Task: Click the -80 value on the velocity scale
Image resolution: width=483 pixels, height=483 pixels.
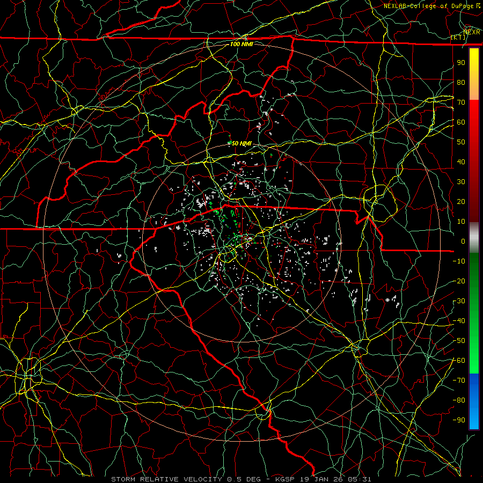Action: 459,400
